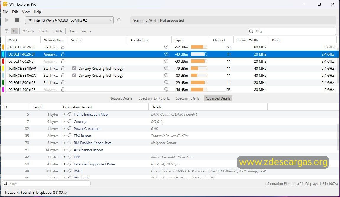This screenshot has width=340, height=197.
Task: Click the annotation icon for D2:E6:F1:30:26:5F
Action: pos(166,47)
